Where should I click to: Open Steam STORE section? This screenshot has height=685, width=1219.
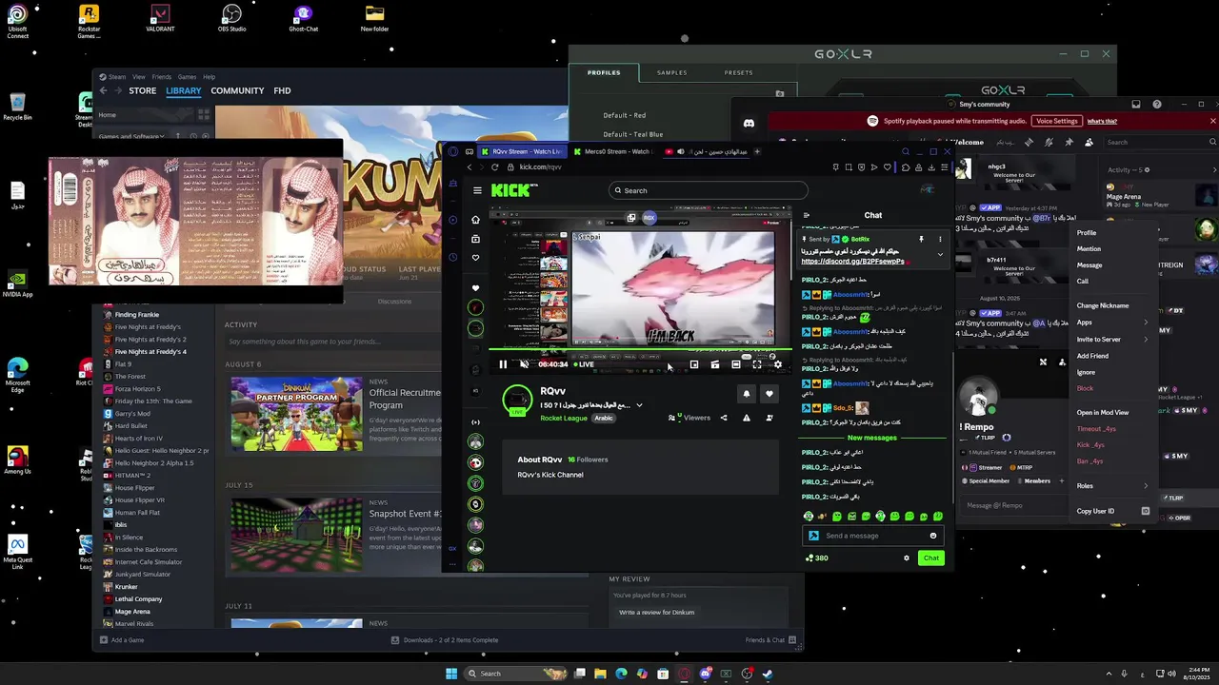(143, 90)
